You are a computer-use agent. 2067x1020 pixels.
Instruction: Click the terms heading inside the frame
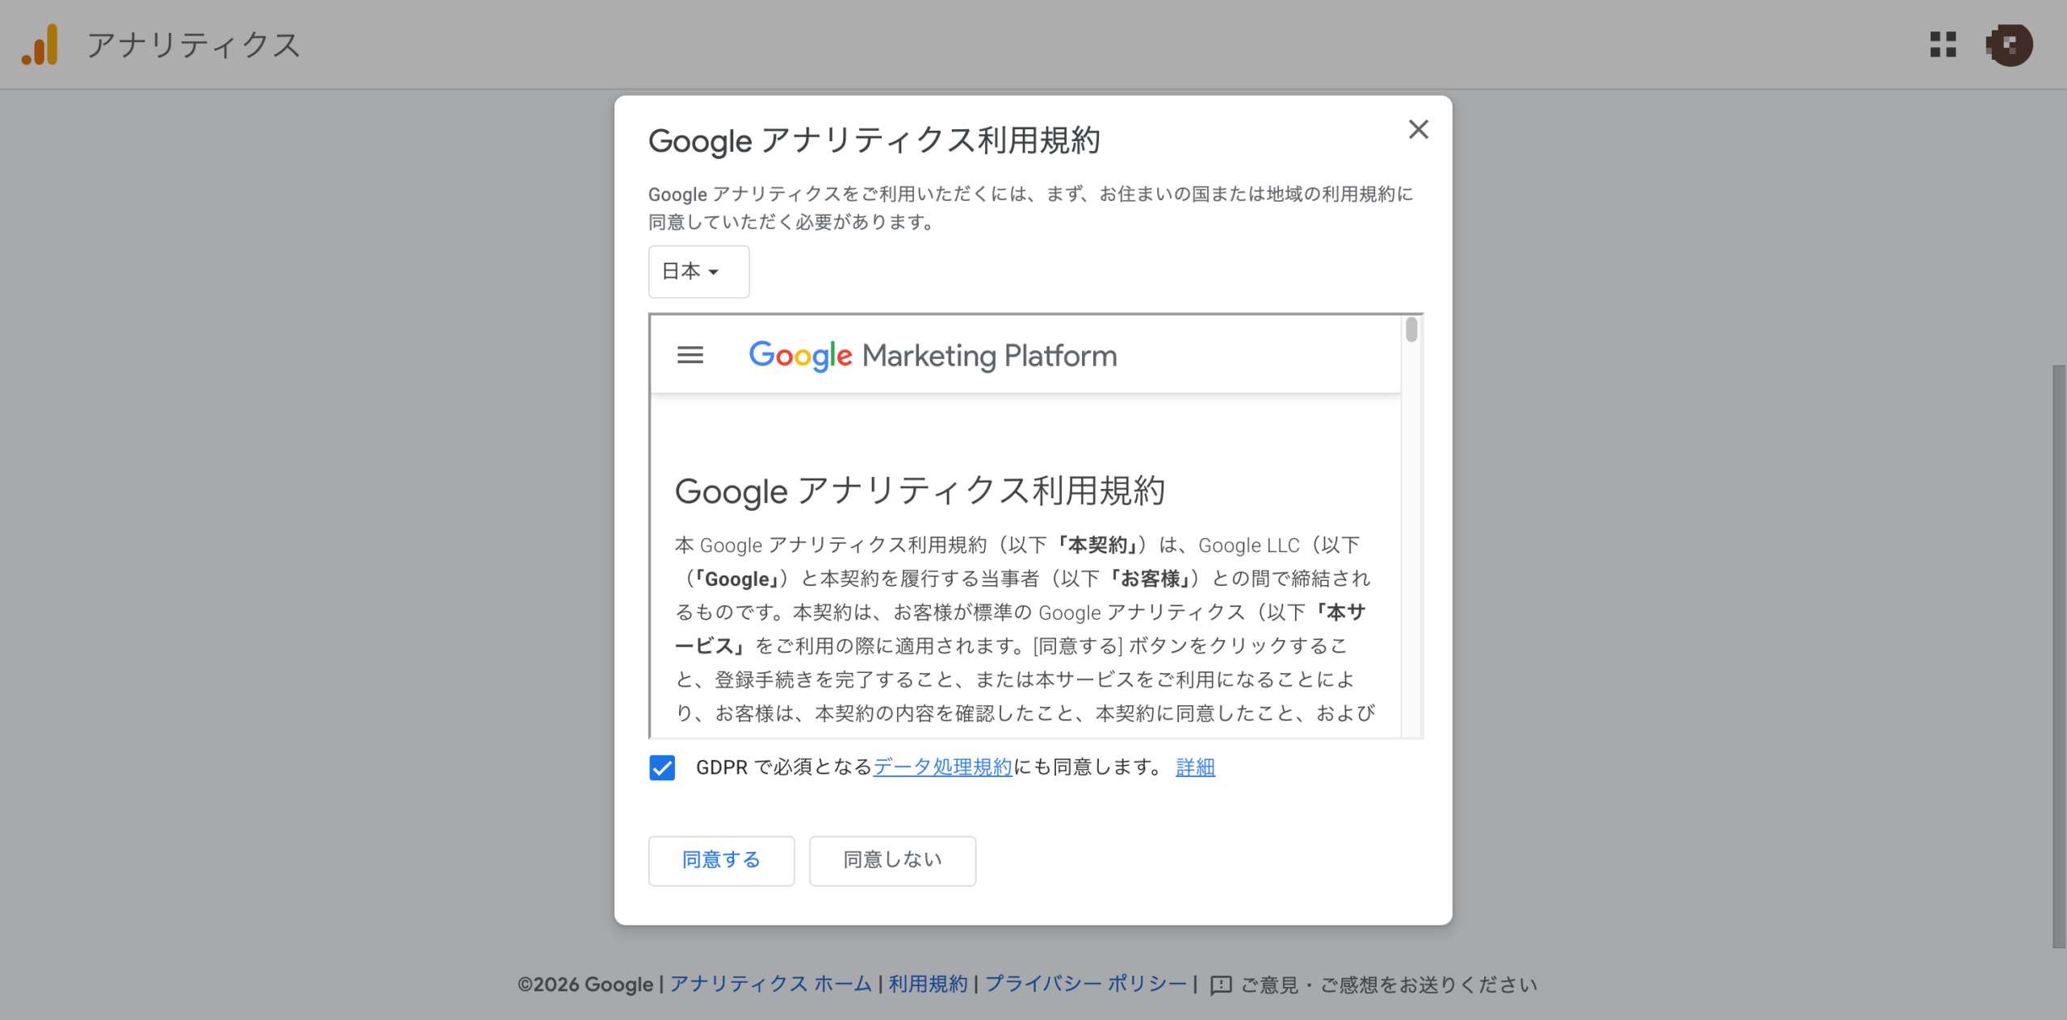[x=920, y=491]
